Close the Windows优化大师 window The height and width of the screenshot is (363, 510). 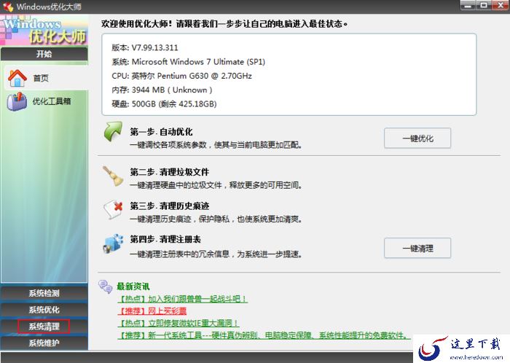coord(501,5)
